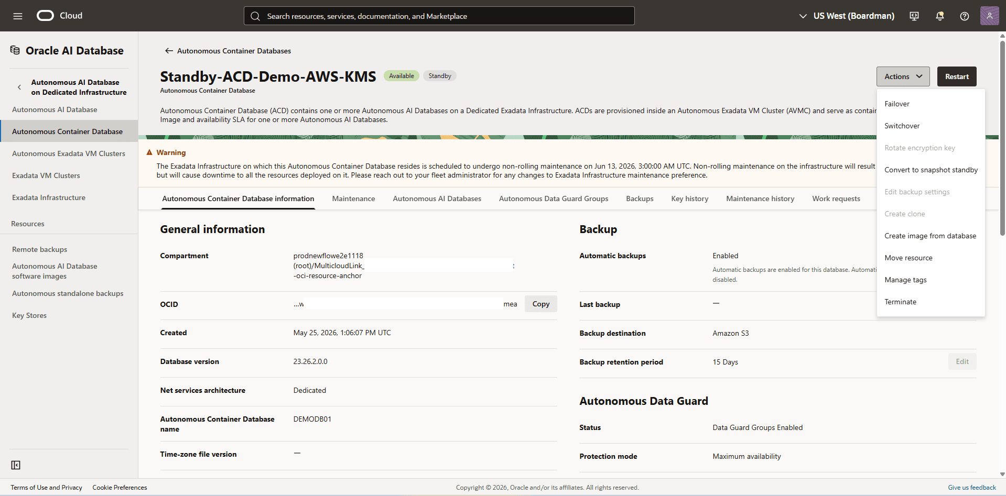The height and width of the screenshot is (496, 1006).
Task: Switch to the Autonomous AI Databases tab
Action: pyautogui.click(x=437, y=199)
